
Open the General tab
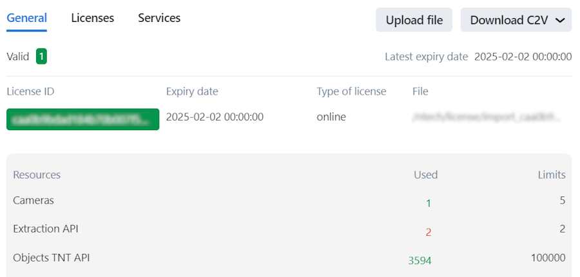coord(26,18)
